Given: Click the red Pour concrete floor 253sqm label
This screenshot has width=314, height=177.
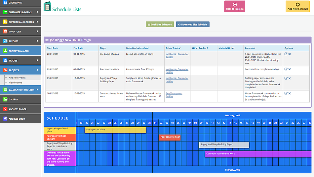Looking at the screenshot, I should [60, 138].
